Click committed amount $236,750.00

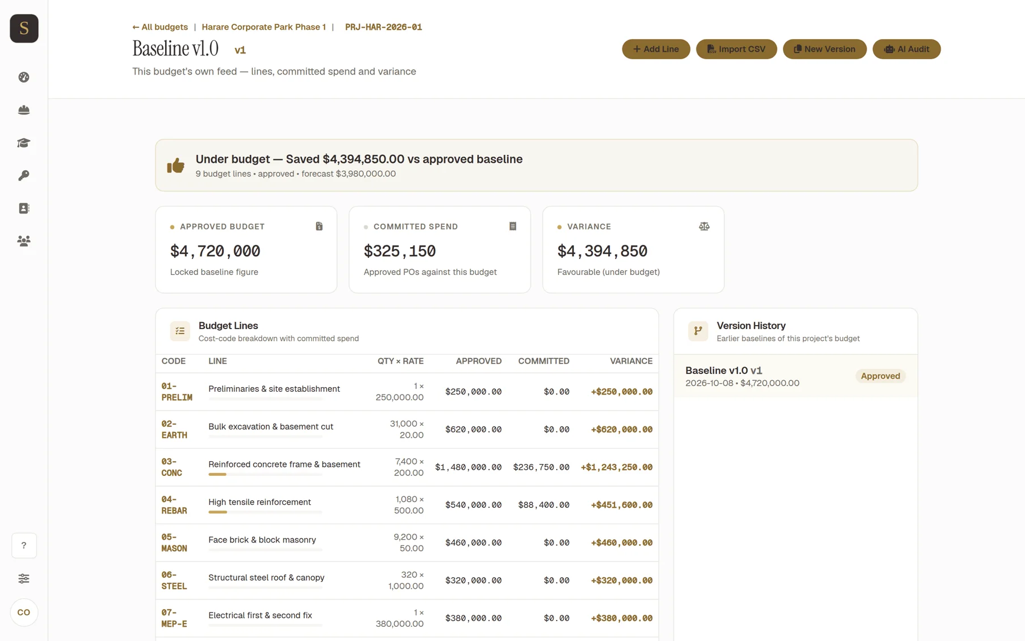pos(541,467)
